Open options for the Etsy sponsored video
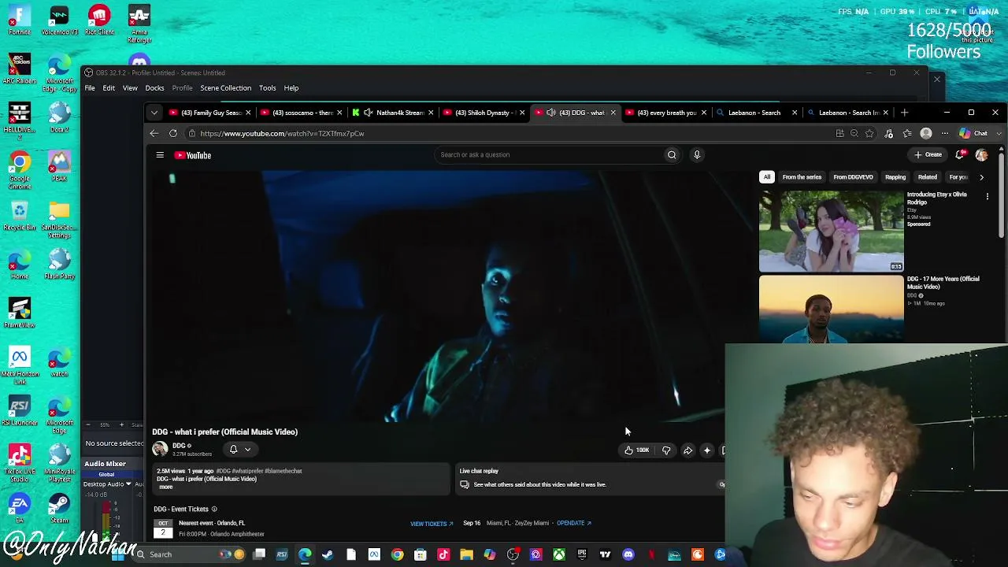This screenshot has width=1008, height=567. coord(988,197)
